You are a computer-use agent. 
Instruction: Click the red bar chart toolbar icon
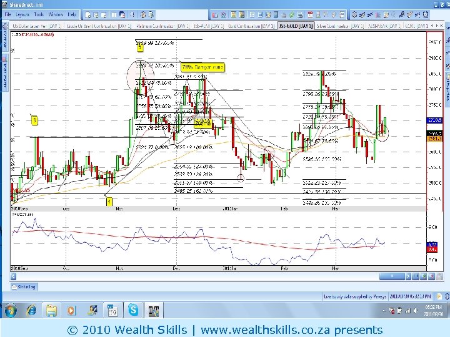(x=215, y=14)
